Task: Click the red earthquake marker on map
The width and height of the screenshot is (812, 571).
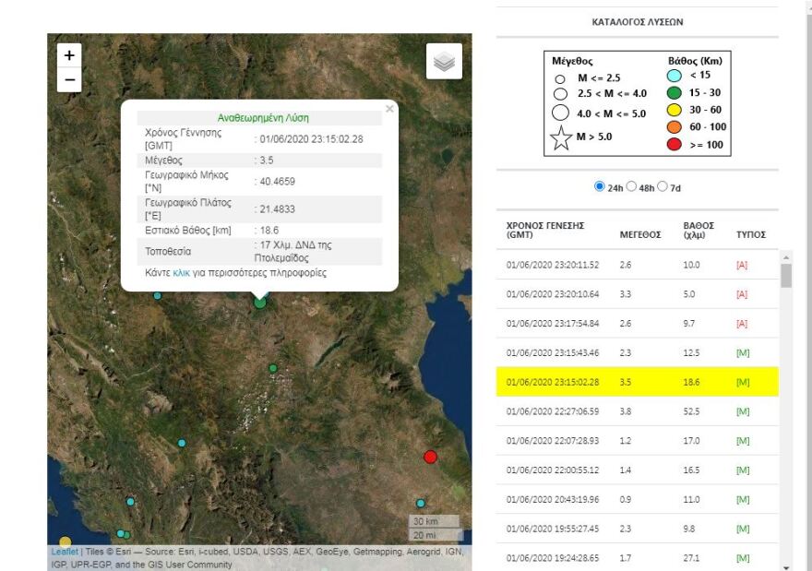Action: pos(430,457)
